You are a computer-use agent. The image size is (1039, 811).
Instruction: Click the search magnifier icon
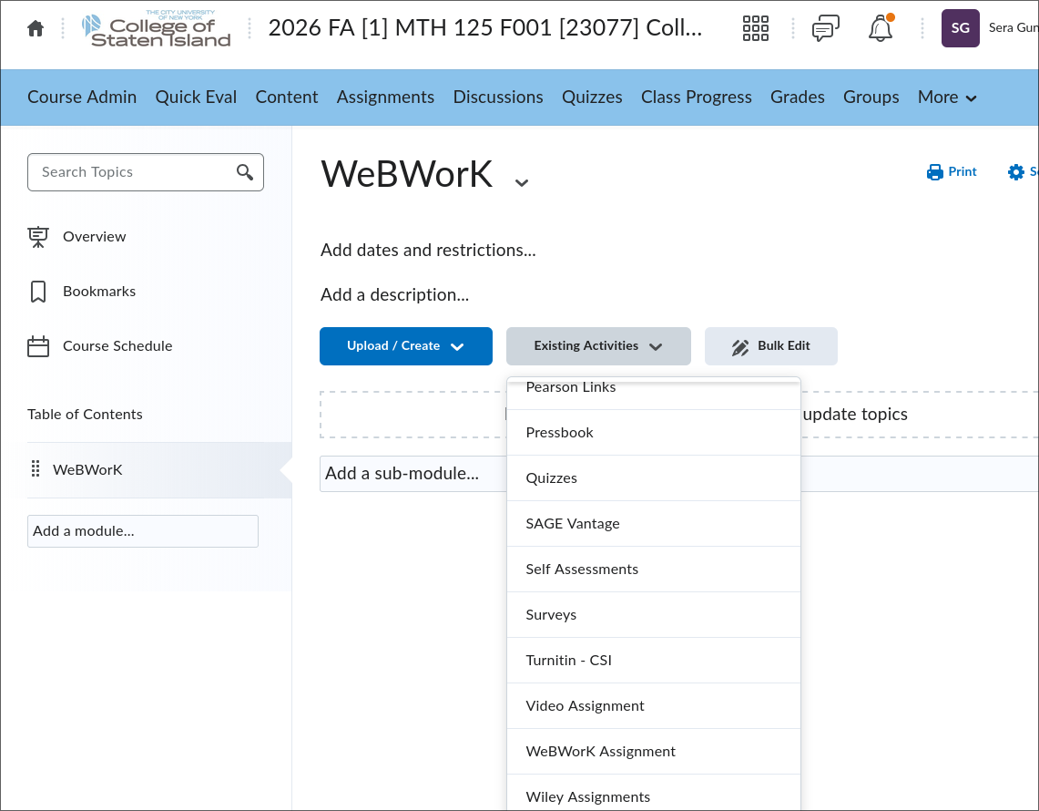(x=245, y=172)
